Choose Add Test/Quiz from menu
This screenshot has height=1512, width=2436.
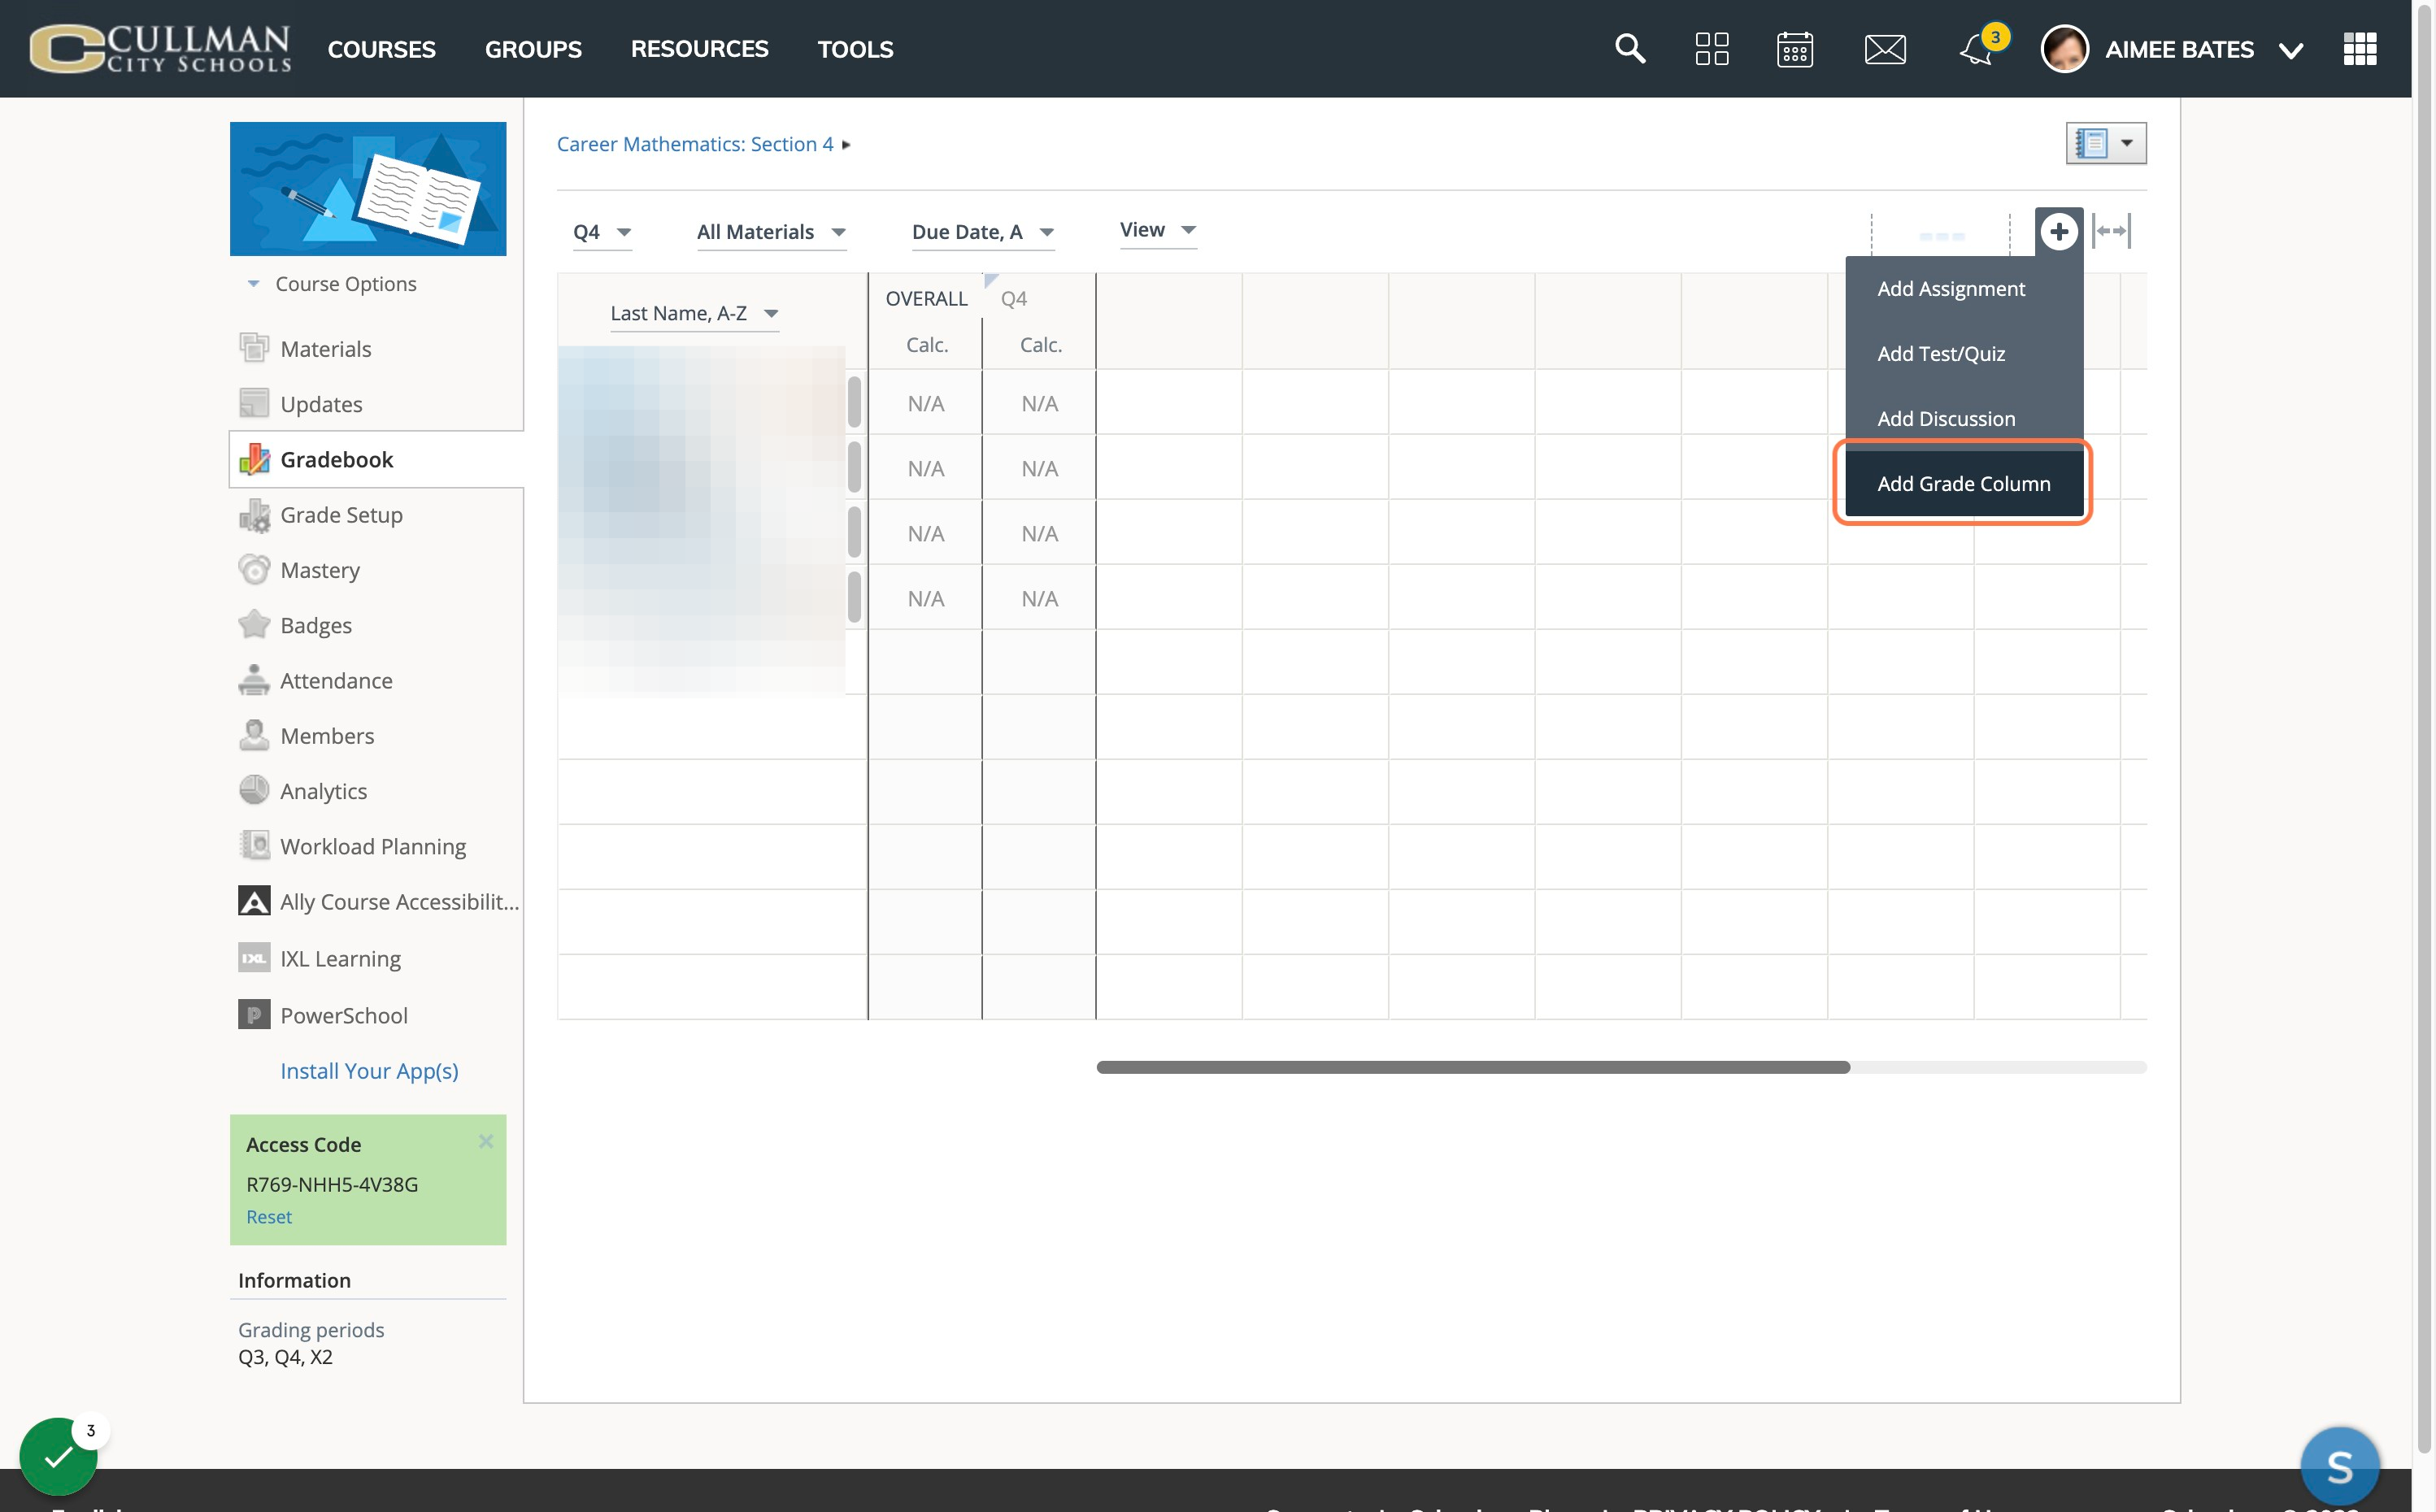pyautogui.click(x=1964, y=354)
